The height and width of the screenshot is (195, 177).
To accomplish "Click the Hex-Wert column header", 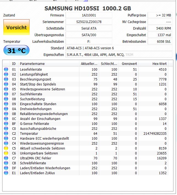I will pos(153,64).
